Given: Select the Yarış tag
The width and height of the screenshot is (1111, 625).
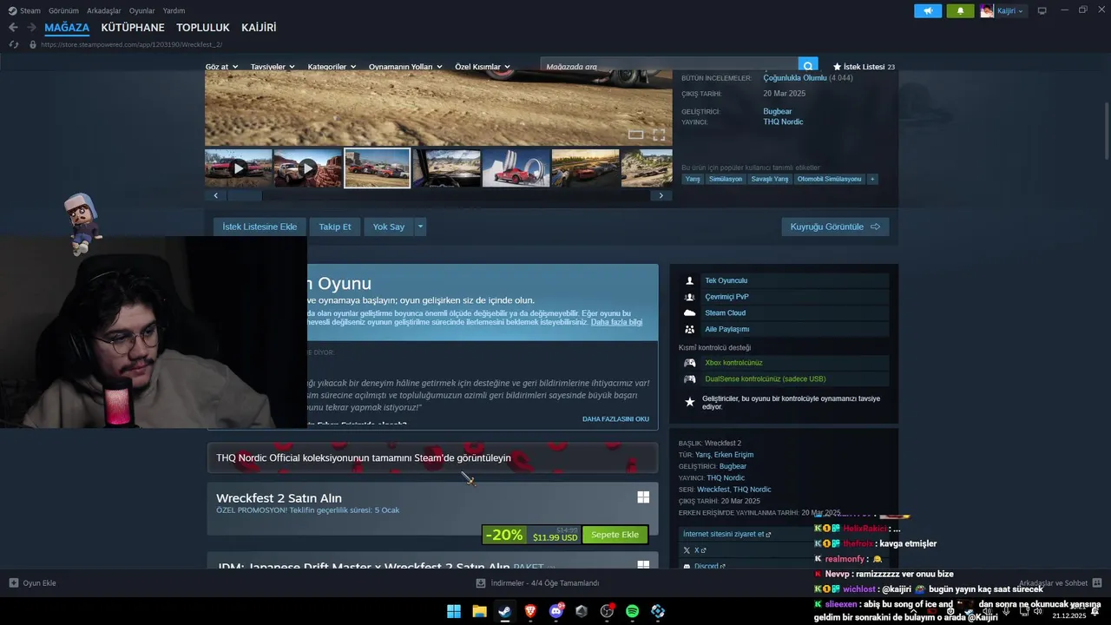Looking at the screenshot, I should point(693,179).
